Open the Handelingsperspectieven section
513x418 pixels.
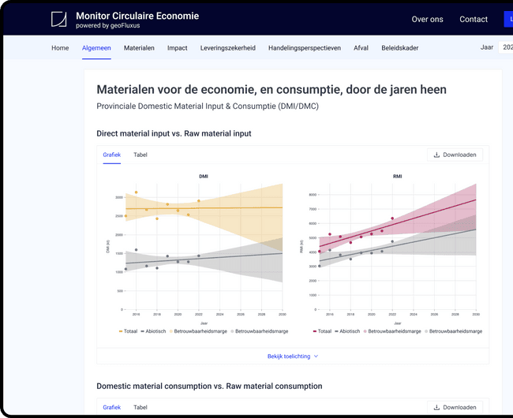coord(304,48)
